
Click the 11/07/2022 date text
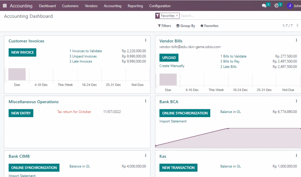tap(112, 112)
